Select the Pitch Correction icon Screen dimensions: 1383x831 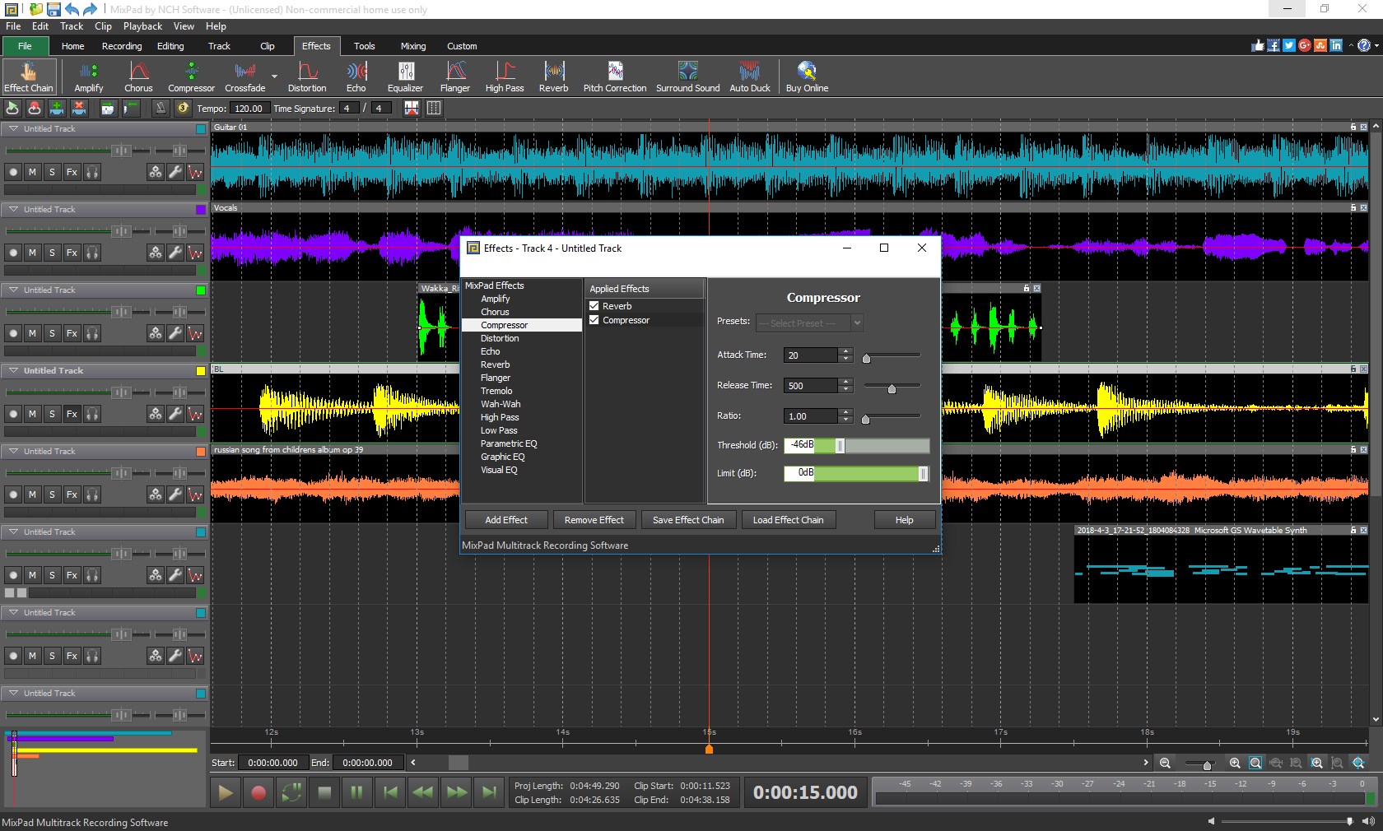[x=614, y=77]
